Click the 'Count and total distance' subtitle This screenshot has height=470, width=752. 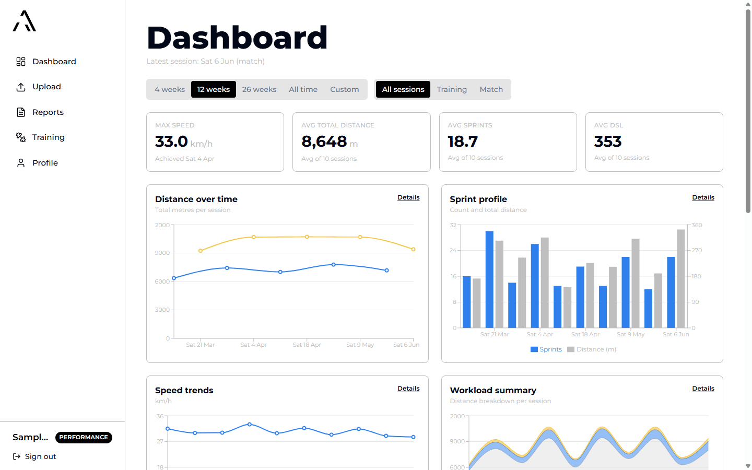(488, 210)
